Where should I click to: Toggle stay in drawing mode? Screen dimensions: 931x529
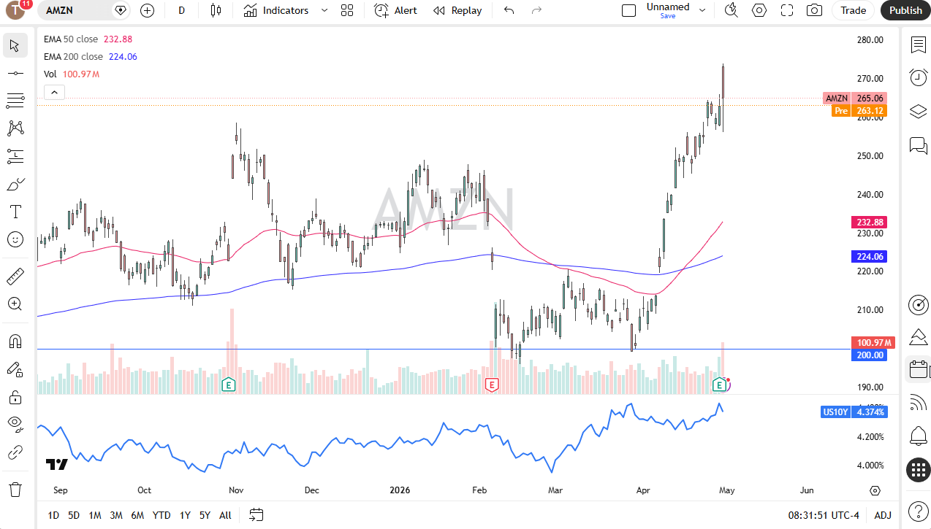[15, 369]
